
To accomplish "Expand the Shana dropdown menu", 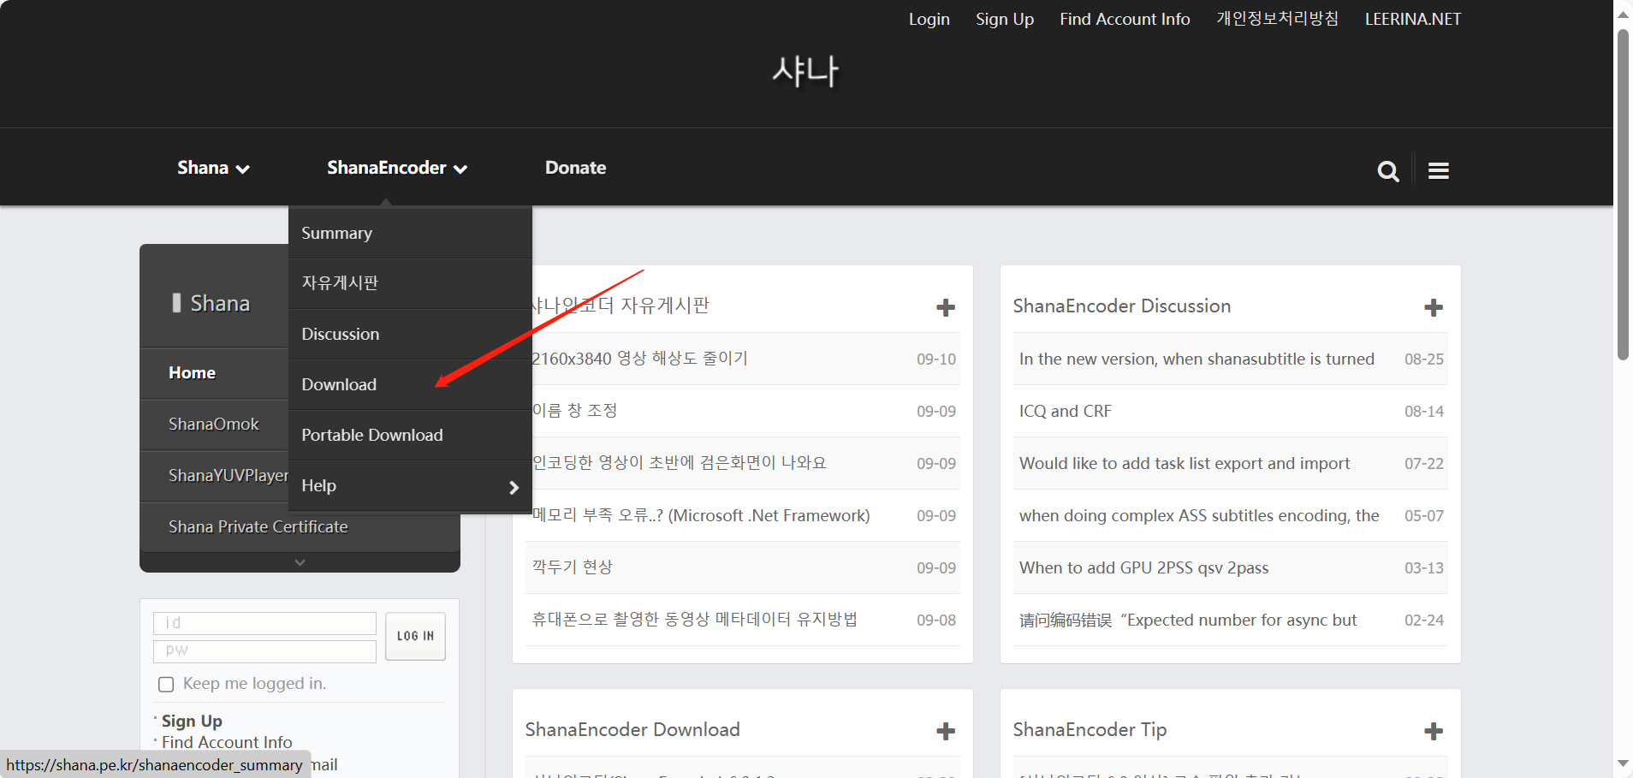I will tap(213, 168).
